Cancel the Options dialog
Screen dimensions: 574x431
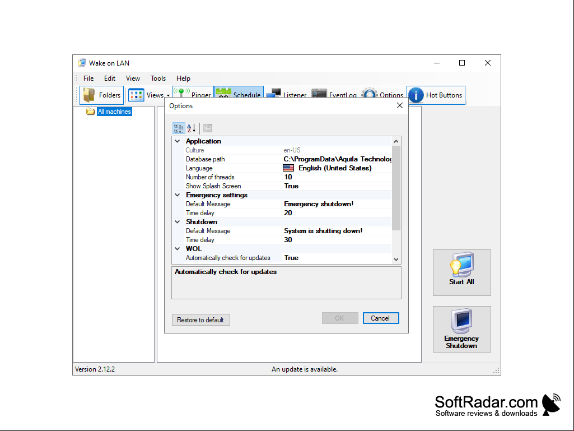380,318
